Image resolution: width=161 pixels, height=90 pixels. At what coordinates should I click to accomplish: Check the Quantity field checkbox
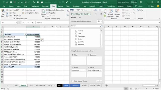76,42
